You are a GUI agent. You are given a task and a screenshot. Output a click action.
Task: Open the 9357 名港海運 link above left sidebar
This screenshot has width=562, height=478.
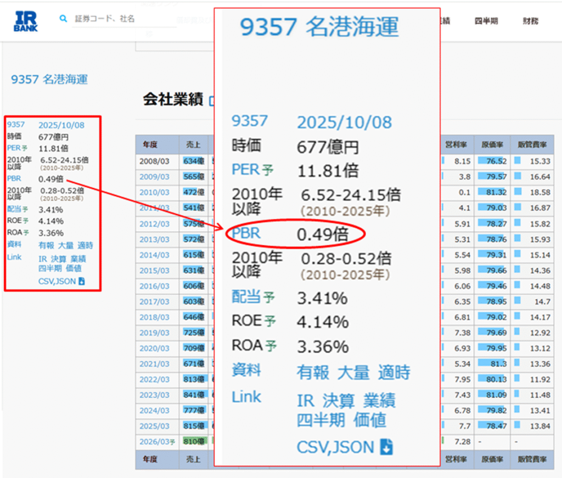pyautogui.click(x=49, y=80)
